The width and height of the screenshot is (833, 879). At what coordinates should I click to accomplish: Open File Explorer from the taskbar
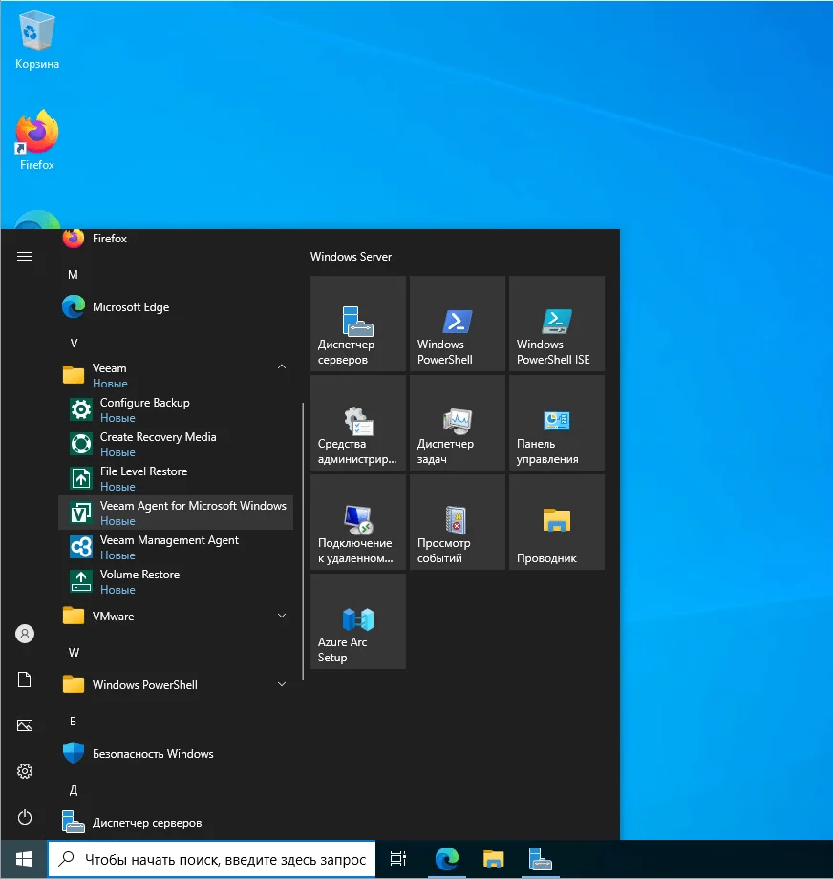494,859
